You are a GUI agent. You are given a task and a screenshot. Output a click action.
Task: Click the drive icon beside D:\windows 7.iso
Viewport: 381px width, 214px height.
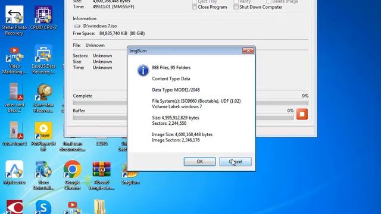(77, 26)
